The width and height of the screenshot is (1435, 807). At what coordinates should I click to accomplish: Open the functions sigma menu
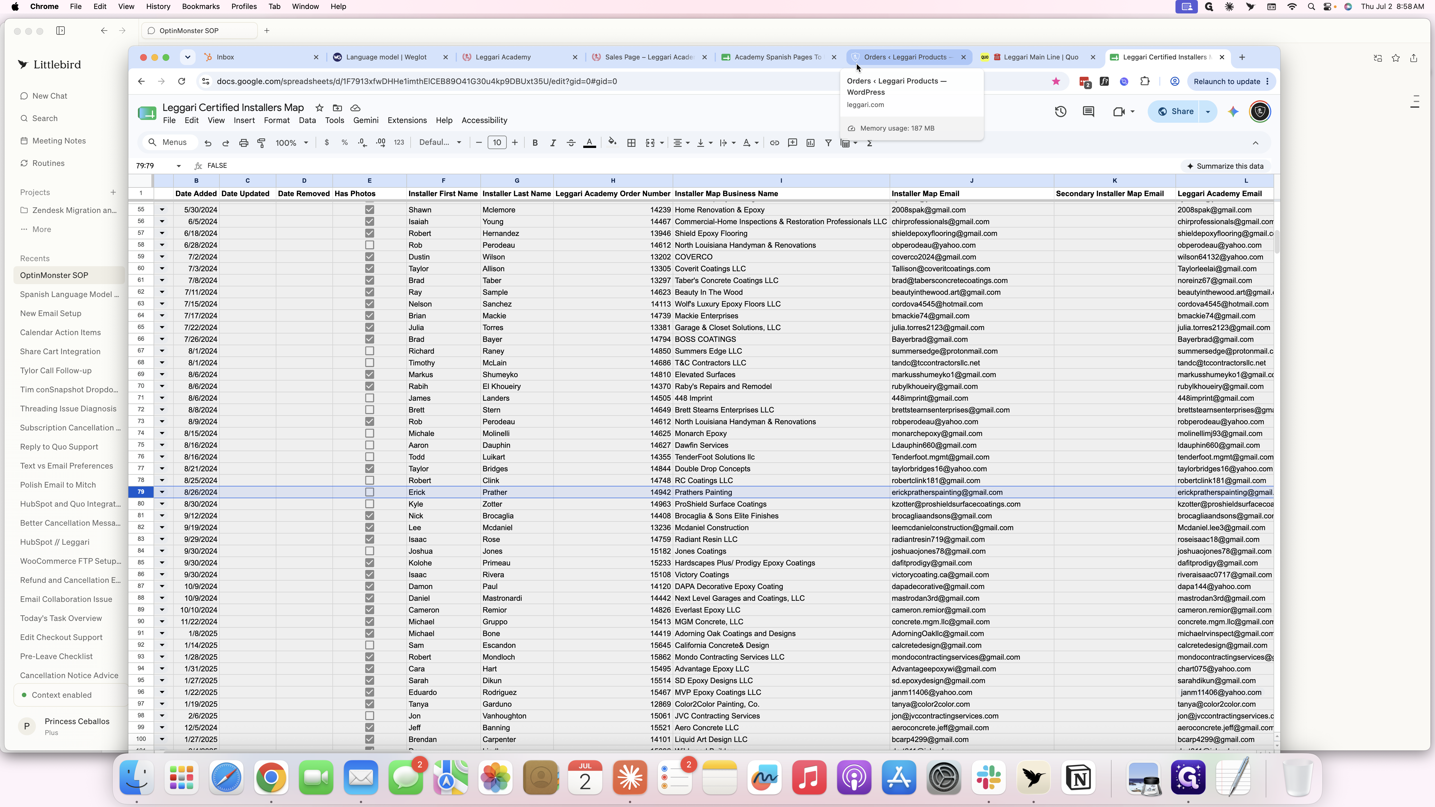tap(870, 143)
